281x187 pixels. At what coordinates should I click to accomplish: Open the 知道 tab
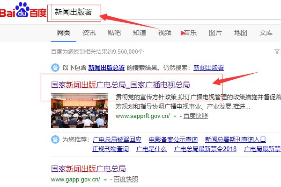tap(140, 33)
